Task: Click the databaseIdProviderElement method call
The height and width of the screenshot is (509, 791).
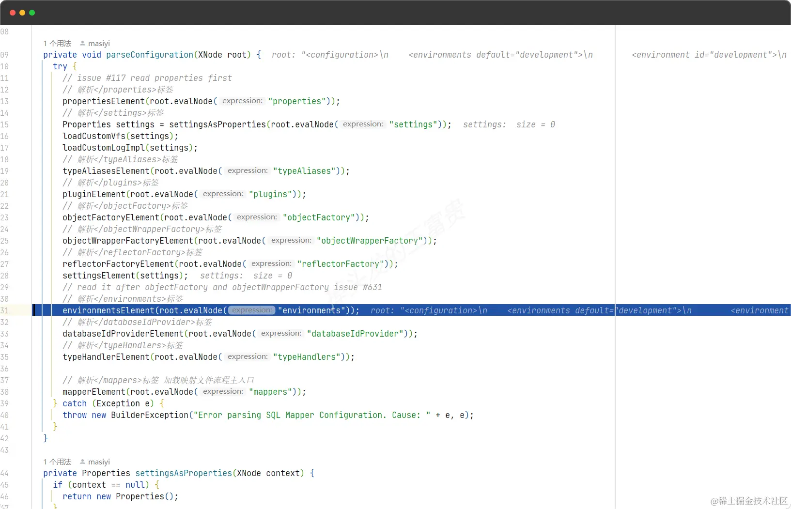Action: click(123, 334)
